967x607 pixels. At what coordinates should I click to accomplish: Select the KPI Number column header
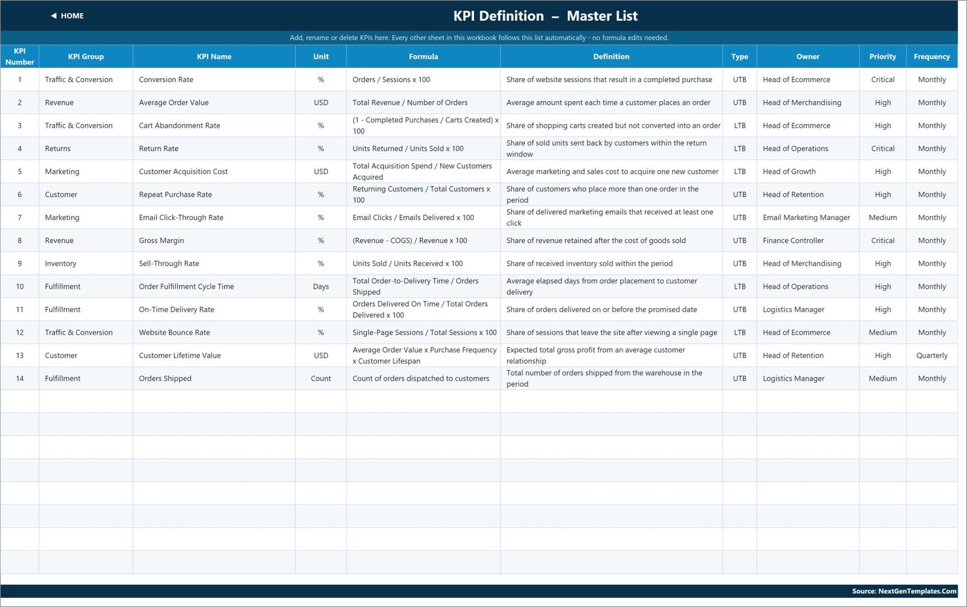(x=19, y=57)
